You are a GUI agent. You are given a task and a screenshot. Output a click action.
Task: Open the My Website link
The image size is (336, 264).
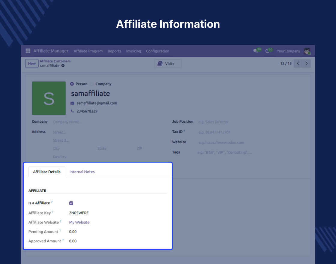click(79, 222)
